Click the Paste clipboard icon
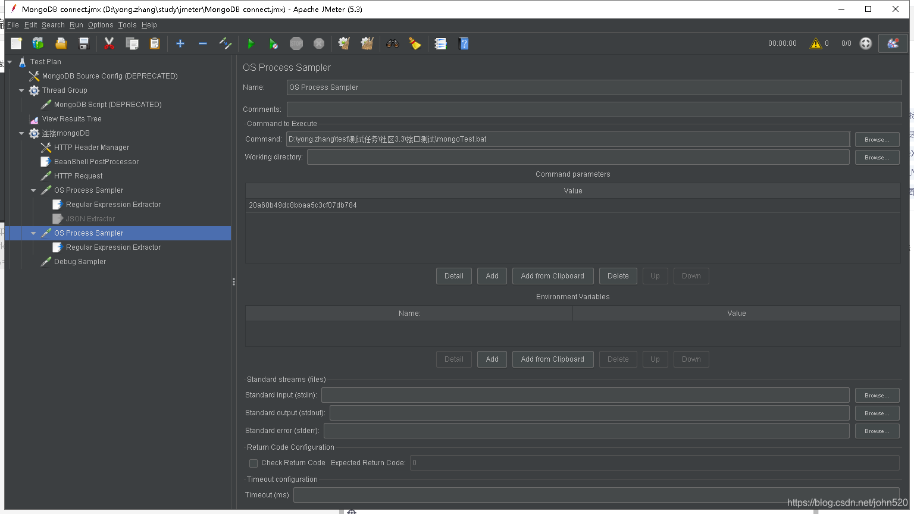The height and width of the screenshot is (514, 914). pos(155,43)
